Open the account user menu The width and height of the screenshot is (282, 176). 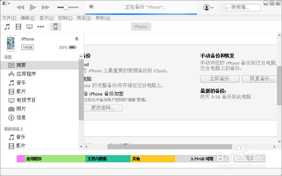[x=208, y=8]
